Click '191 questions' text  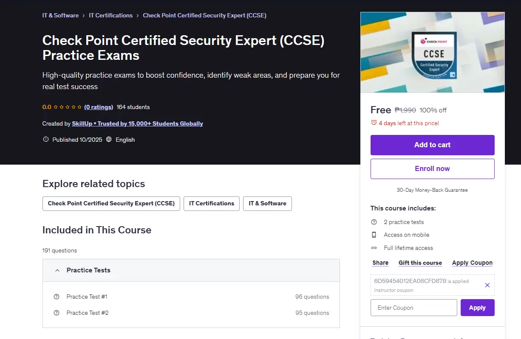coord(59,250)
